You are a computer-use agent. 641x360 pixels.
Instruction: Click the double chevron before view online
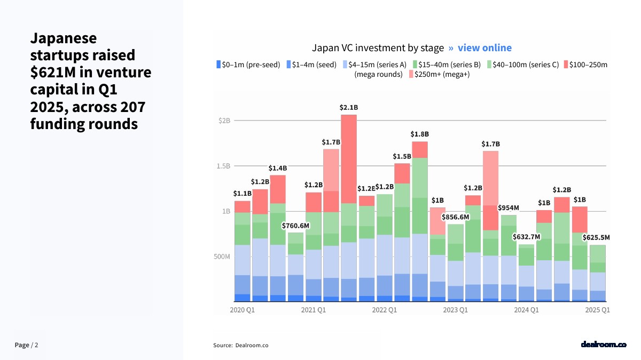(x=451, y=48)
